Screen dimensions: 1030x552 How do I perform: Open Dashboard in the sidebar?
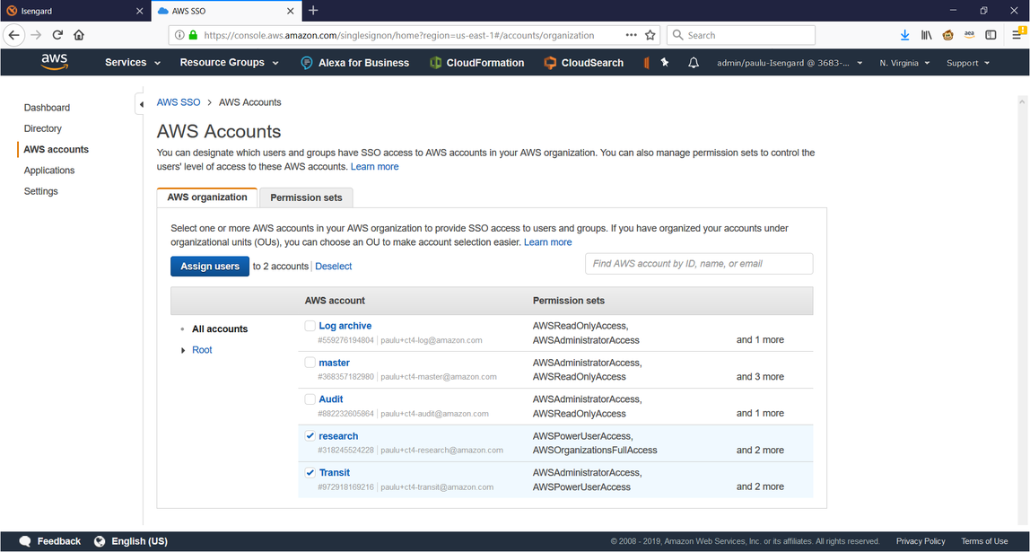47,108
